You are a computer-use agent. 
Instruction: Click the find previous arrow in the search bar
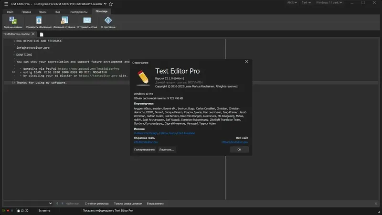tap(57, 204)
